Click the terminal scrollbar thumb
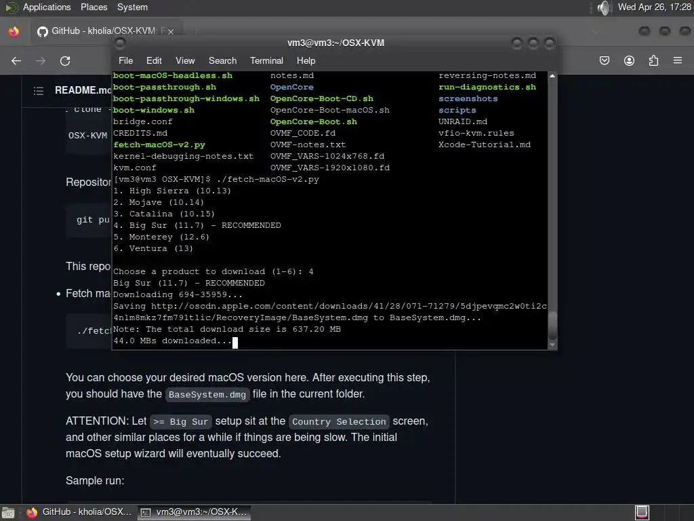 point(552,325)
